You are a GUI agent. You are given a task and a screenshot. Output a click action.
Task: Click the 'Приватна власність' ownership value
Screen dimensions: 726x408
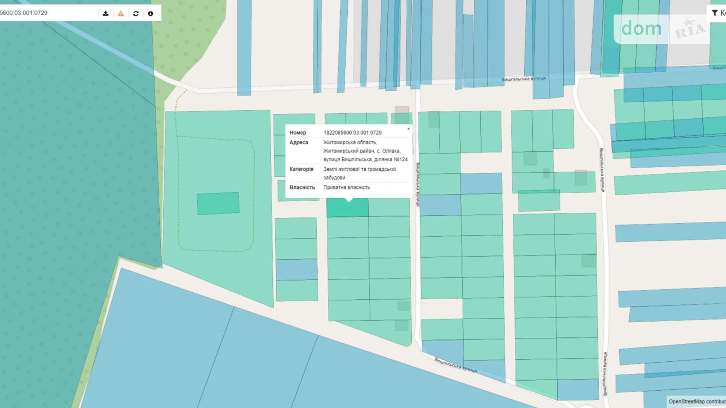[346, 188]
